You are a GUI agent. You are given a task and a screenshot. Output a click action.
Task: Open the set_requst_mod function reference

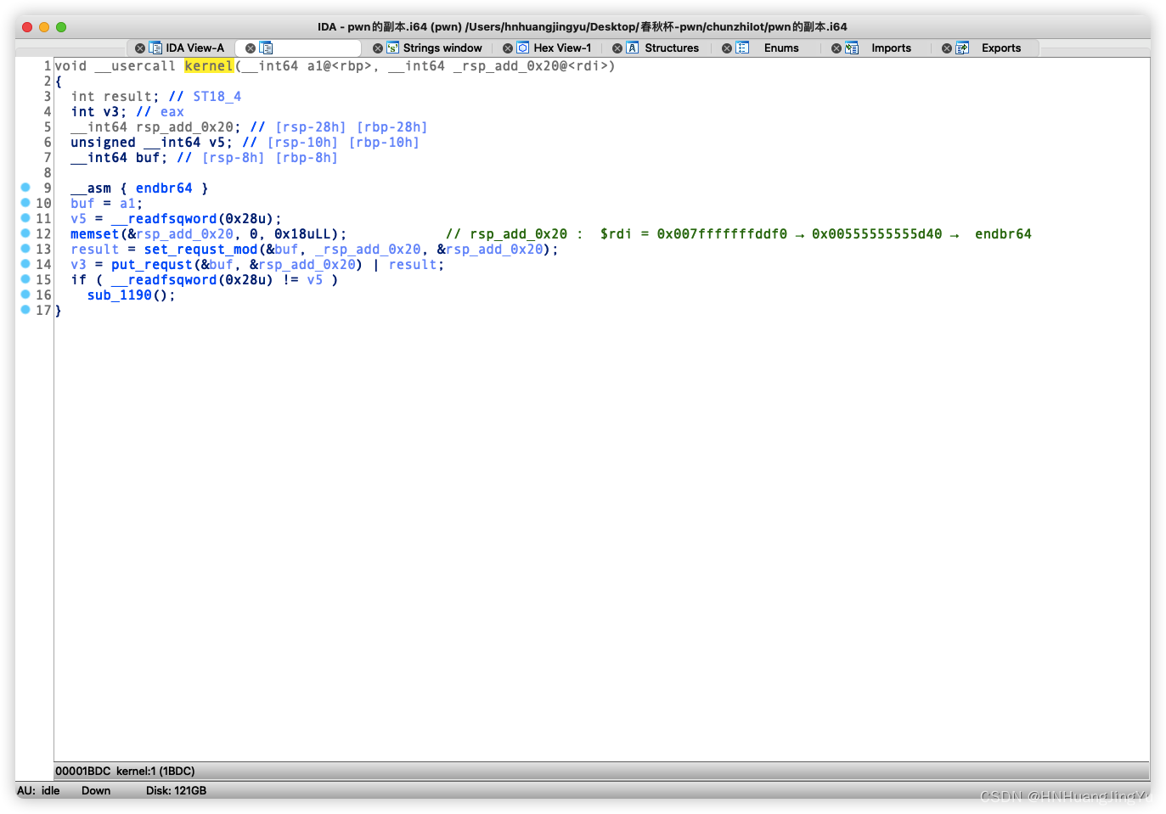tap(200, 250)
